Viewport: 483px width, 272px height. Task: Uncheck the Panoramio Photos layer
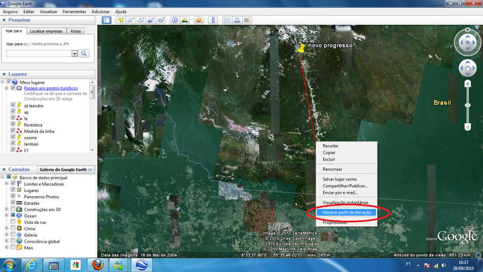click(x=13, y=196)
